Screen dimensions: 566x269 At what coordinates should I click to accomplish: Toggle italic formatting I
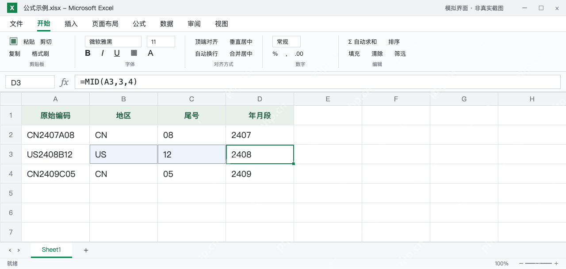tap(103, 53)
